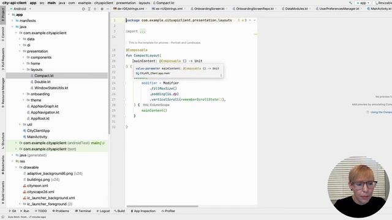Open the Bookmarks tool window
This screenshot has width=392, height=220.
point(3,165)
